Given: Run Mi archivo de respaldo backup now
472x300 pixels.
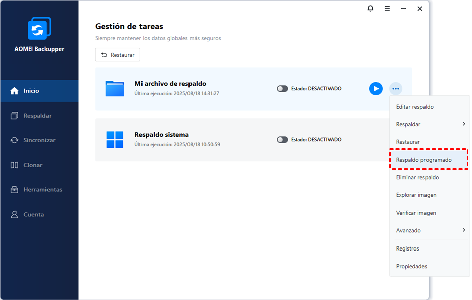Looking at the screenshot, I should [x=375, y=89].
